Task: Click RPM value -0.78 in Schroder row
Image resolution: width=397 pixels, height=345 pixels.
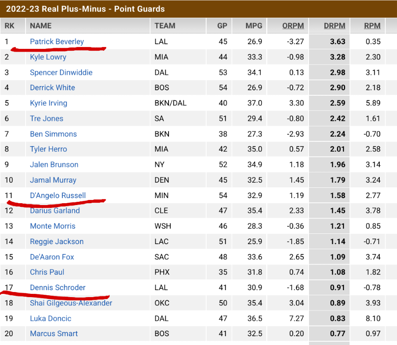Action: (372, 287)
